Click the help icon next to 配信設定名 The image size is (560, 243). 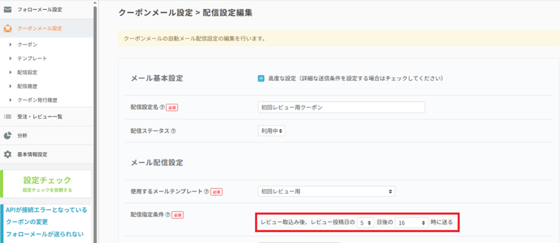[162, 108]
